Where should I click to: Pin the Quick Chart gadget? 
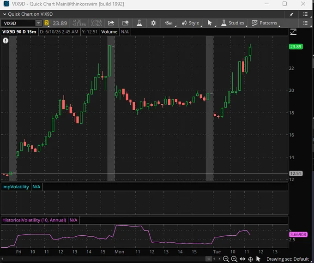(291, 14)
